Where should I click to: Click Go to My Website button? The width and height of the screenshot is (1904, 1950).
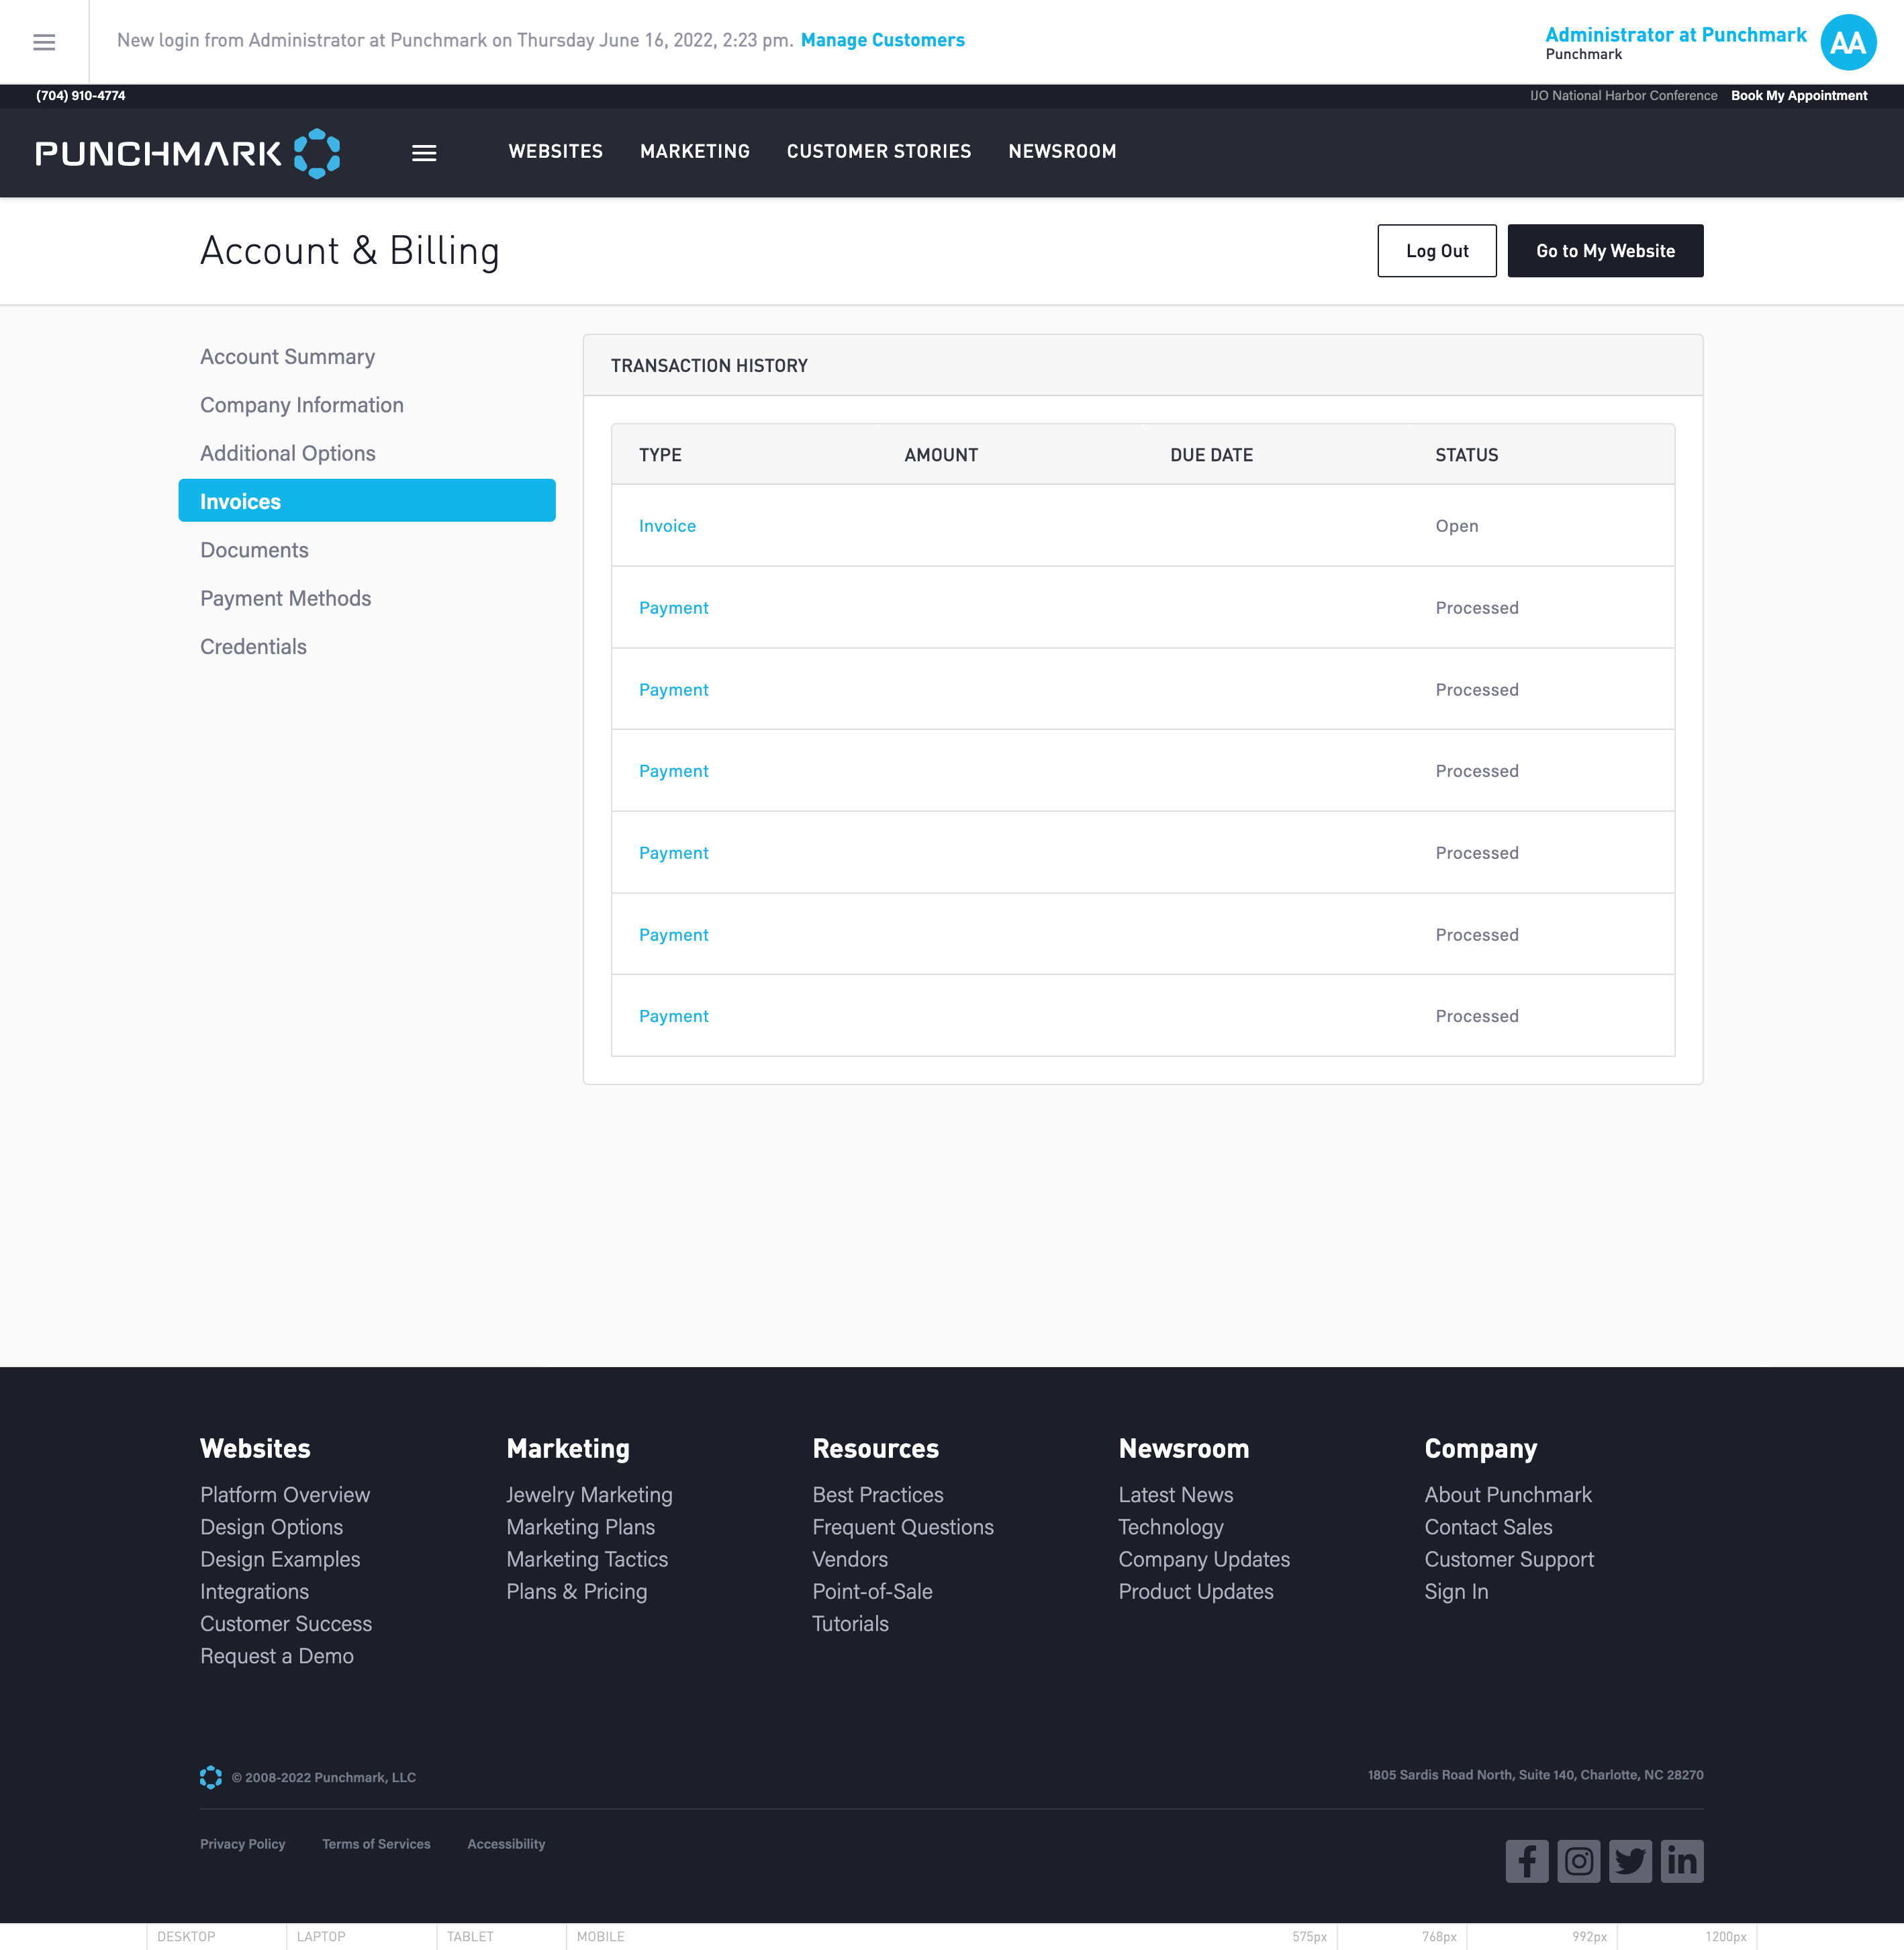click(1604, 251)
